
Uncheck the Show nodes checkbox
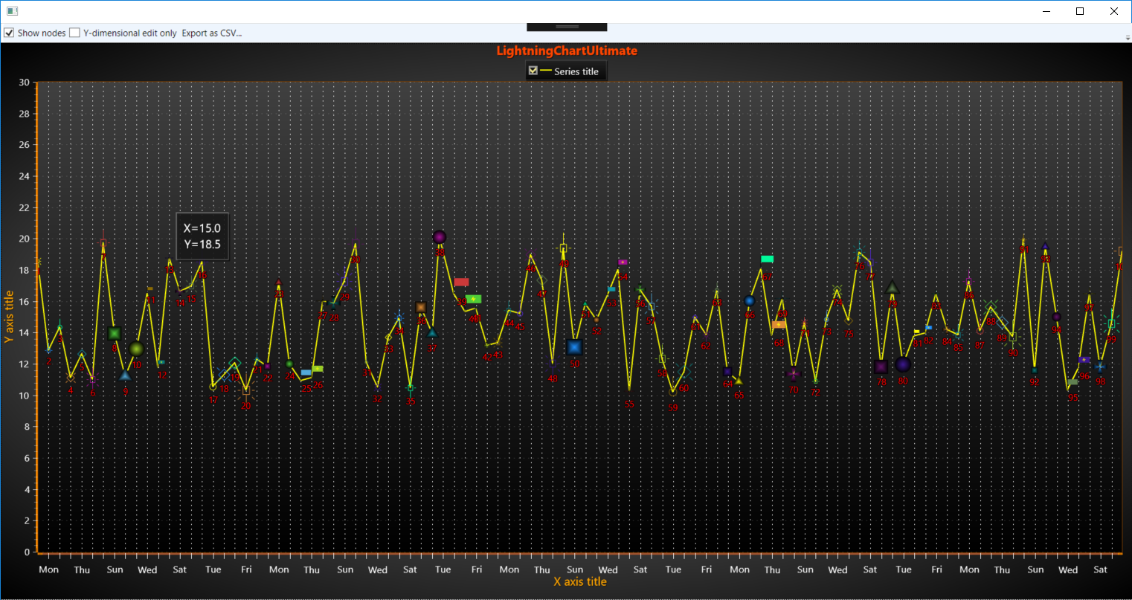tap(9, 33)
